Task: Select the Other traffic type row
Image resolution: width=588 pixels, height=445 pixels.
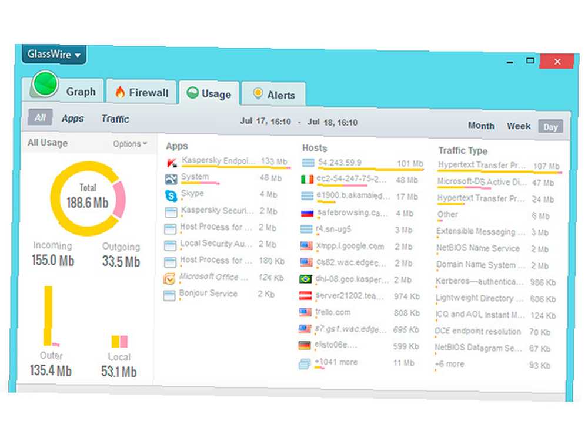Action: tap(493, 215)
